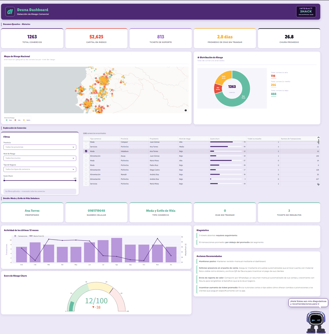Select the Alimentación Azuay row checkbox
This screenshot has height=334, width=329.
(x=86, y=156)
